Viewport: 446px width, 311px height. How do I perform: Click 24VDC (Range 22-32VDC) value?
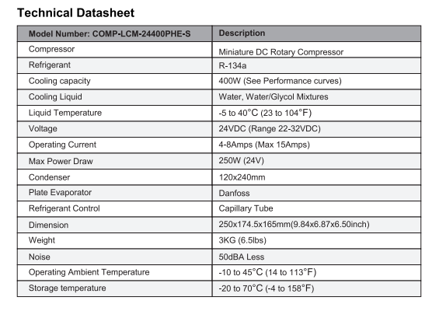(x=270, y=128)
